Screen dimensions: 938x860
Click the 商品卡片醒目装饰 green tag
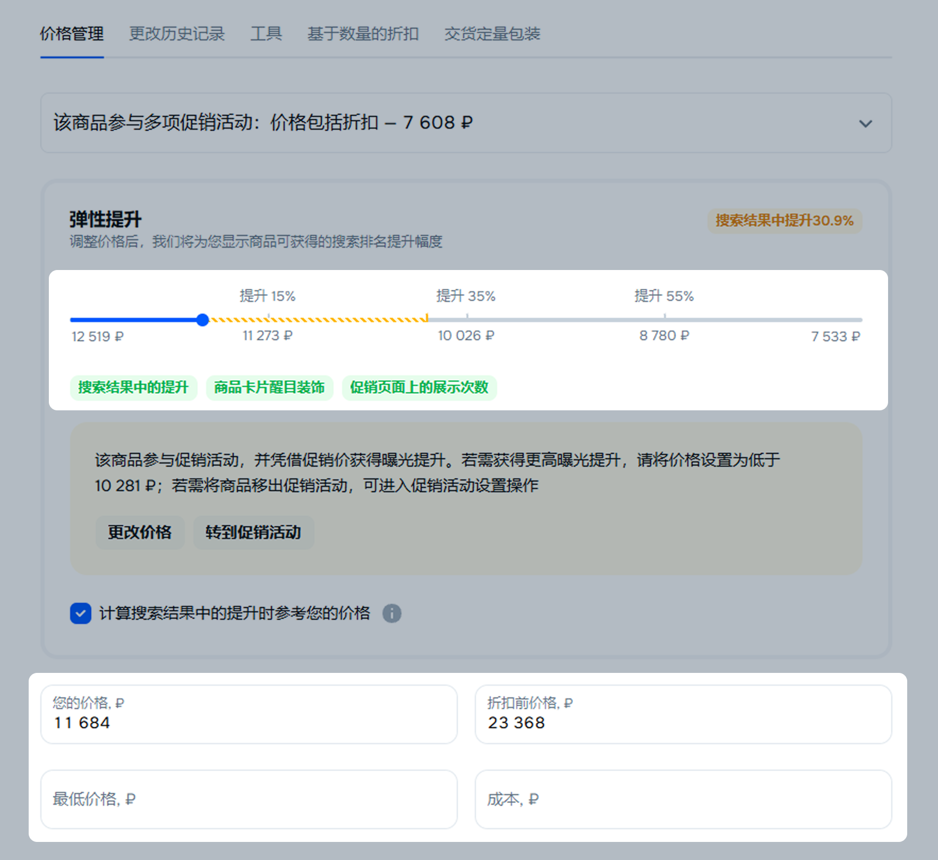[269, 387]
